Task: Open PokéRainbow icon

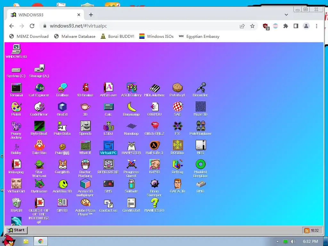Action: (x=201, y=128)
